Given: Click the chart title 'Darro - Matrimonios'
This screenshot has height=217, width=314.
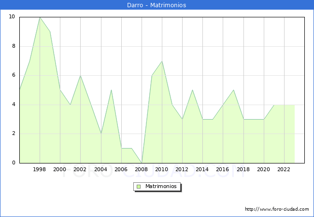Looking at the screenshot, I should tap(157, 5).
